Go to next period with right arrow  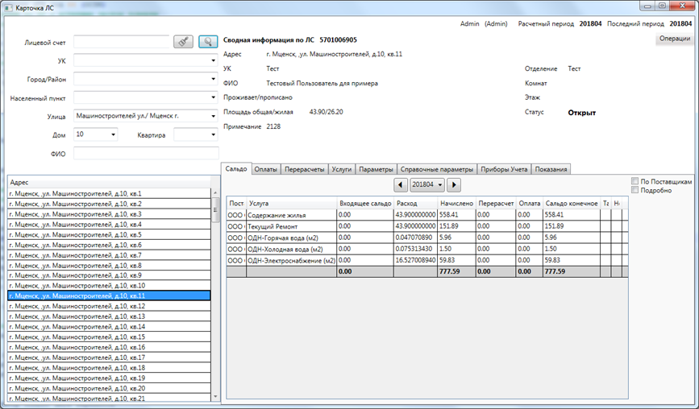point(454,185)
